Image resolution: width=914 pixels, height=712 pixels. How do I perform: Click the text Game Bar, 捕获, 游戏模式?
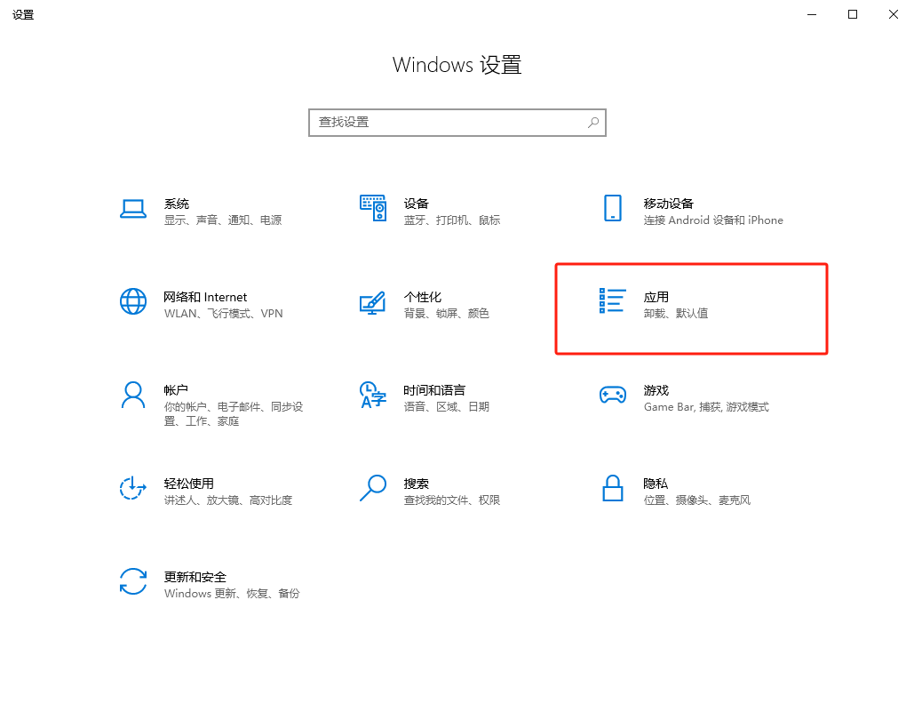706,406
